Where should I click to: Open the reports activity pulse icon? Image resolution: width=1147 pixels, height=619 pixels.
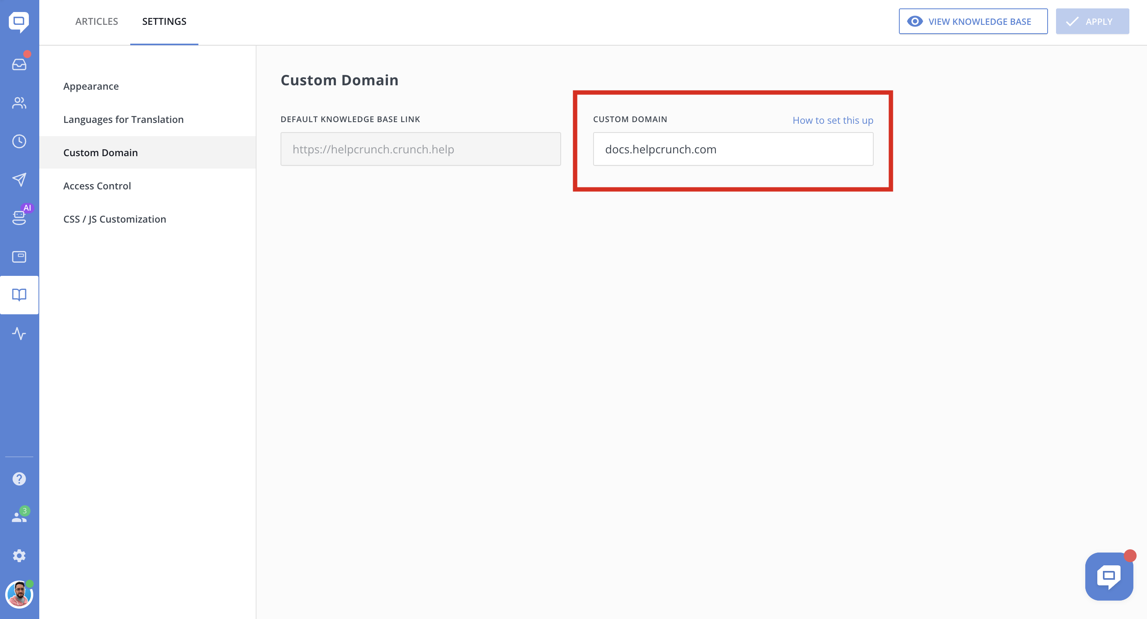click(19, 333)
